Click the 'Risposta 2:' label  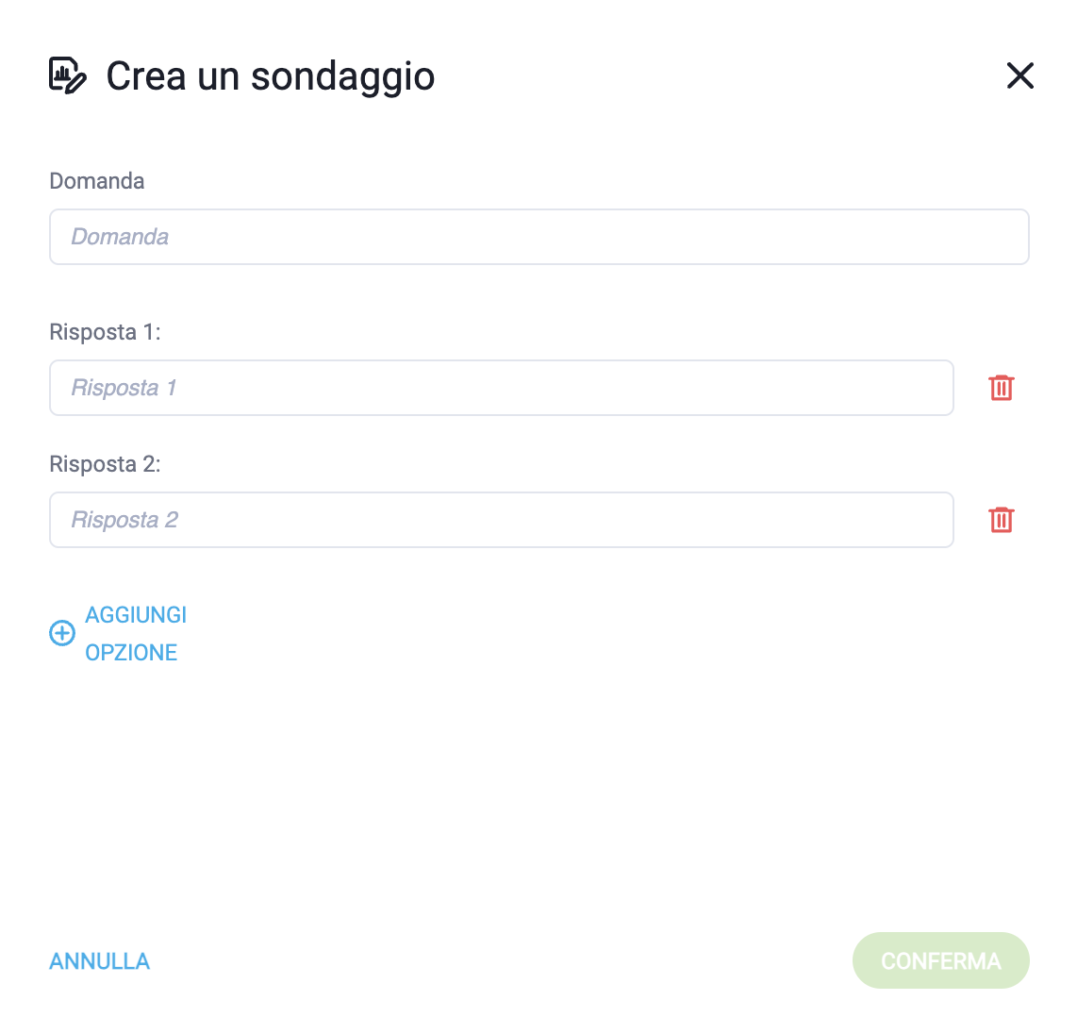point(105,464)
